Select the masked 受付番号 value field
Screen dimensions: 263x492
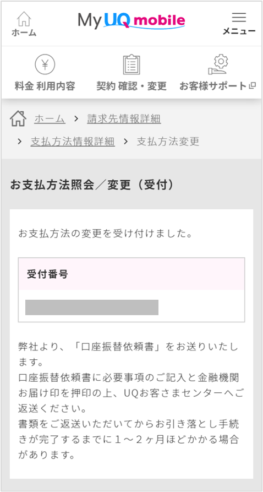(x=92, y=307)
